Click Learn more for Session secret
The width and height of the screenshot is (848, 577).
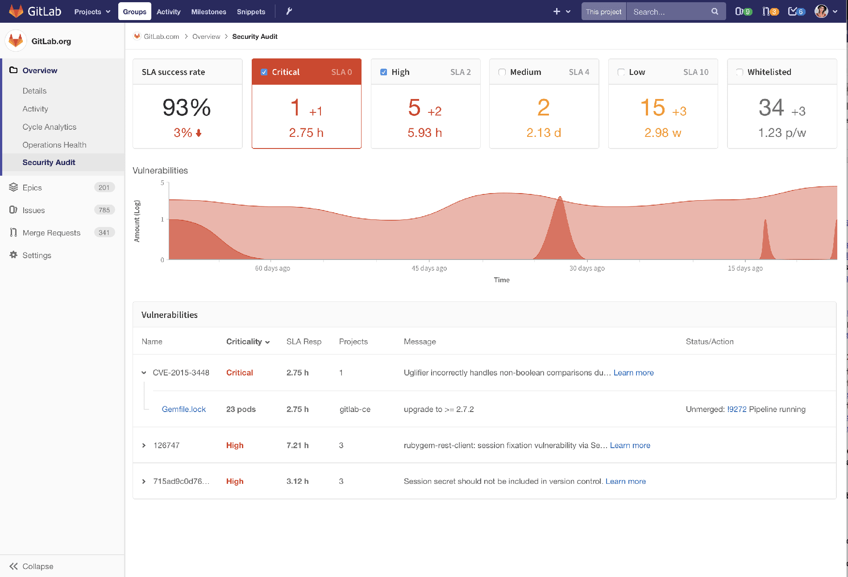point(625,482)
